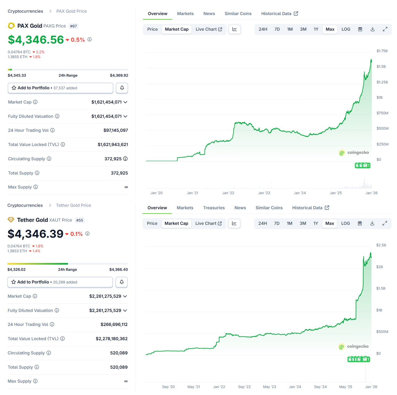
Task: Open the calendar date picker on PAXG chart
Action: coord(360,29)
